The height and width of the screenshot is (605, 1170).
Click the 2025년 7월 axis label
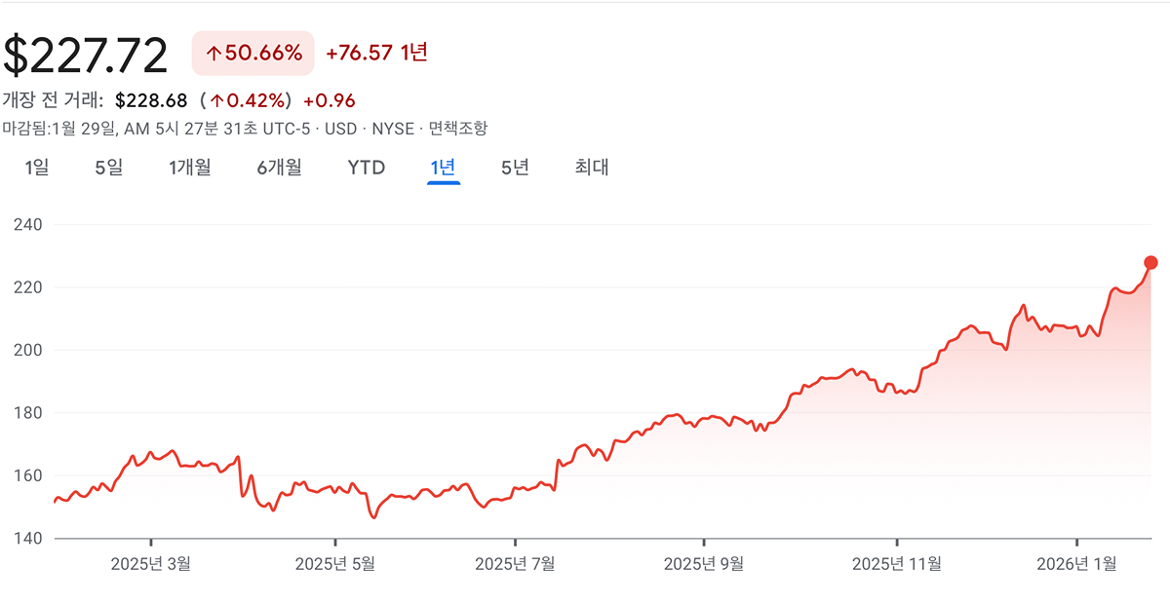click(515, 563)
